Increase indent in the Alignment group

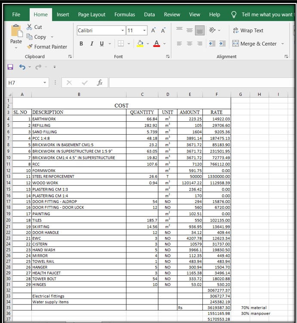pos(222,43)
